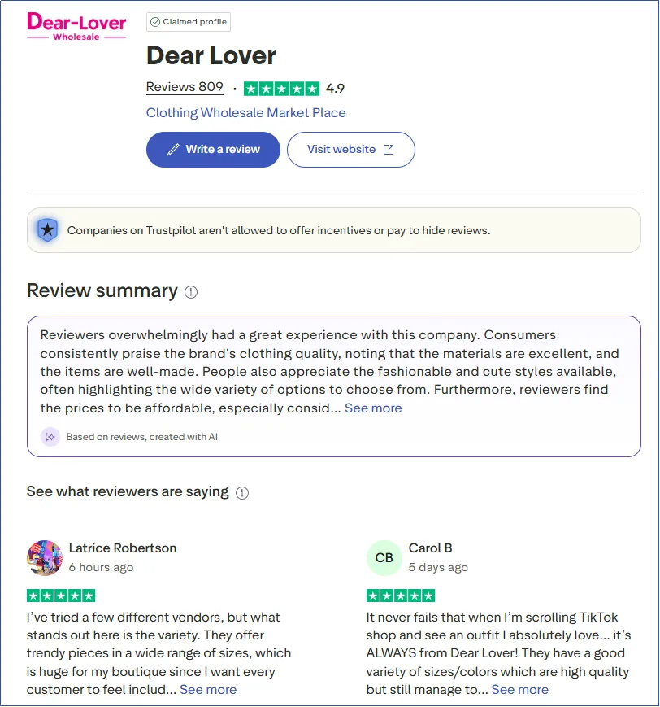Click Carol B's five-star rating bar
660x707 pixels.
(x=401, y=596)
